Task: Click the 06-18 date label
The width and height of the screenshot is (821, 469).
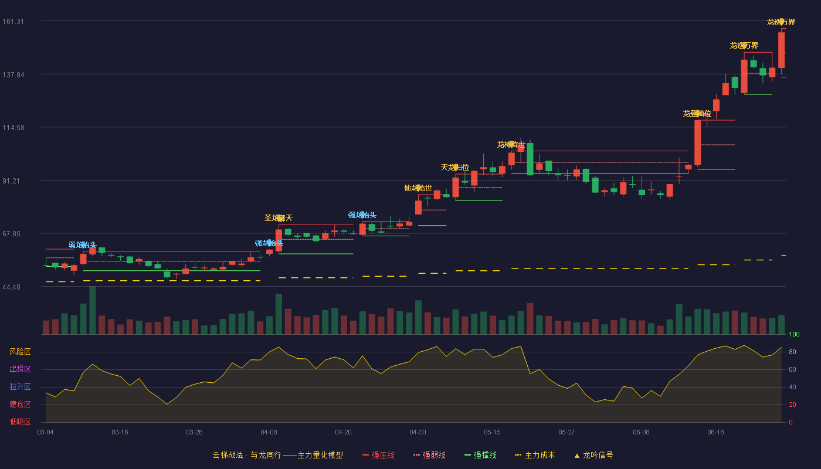Action: click(715, 432)
